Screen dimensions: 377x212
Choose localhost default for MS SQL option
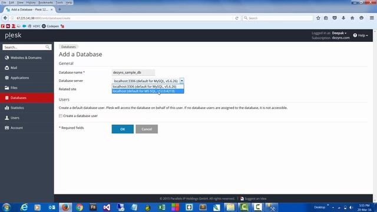coord(148,91)
